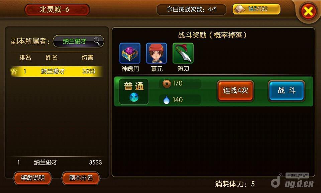The width and height of the screenshot is (321, 193).
Task: Click the 神魄丹 reward item icon
Action: click(x=130, y=53)
